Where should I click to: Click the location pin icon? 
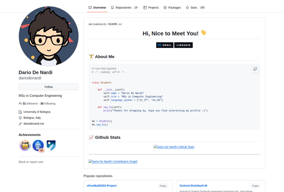click(20, 118)
